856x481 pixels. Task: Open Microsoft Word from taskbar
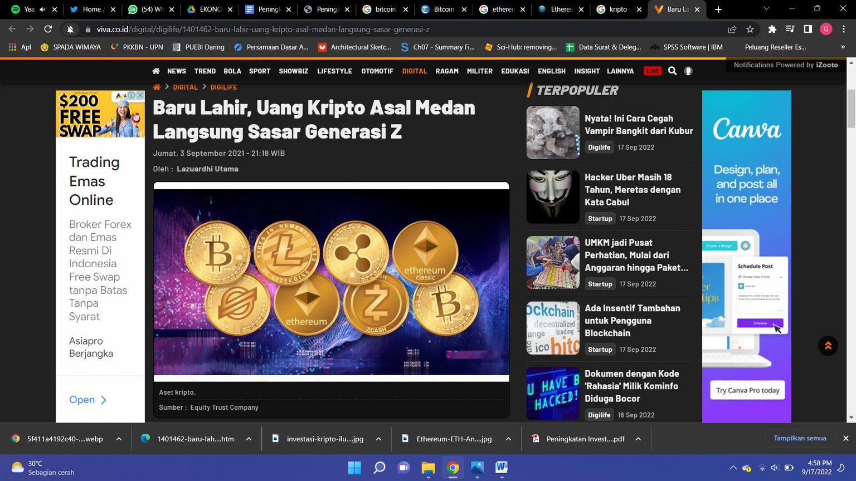coord(502,468)
